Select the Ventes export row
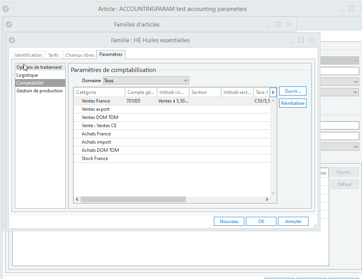This screenshot has height=279, width=362. (172, 109)
